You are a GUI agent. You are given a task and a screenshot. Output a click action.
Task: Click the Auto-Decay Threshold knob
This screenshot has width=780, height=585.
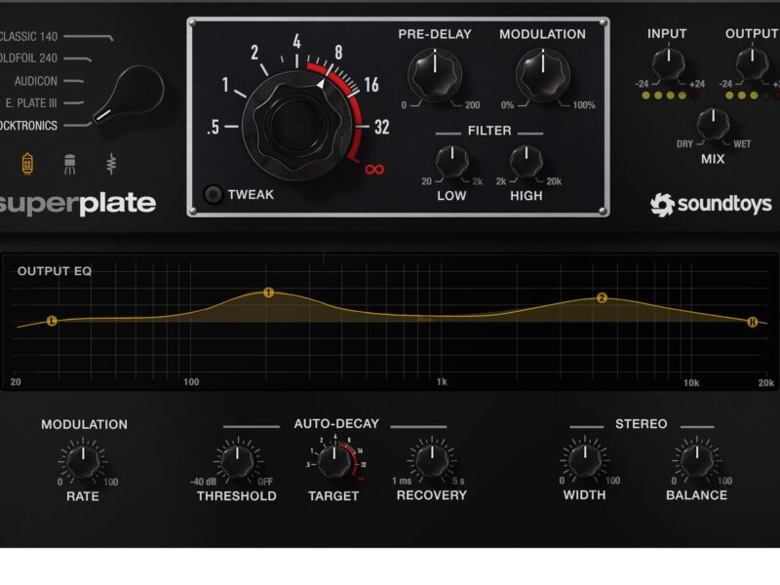pyautogui.click(x=235, y=460)
